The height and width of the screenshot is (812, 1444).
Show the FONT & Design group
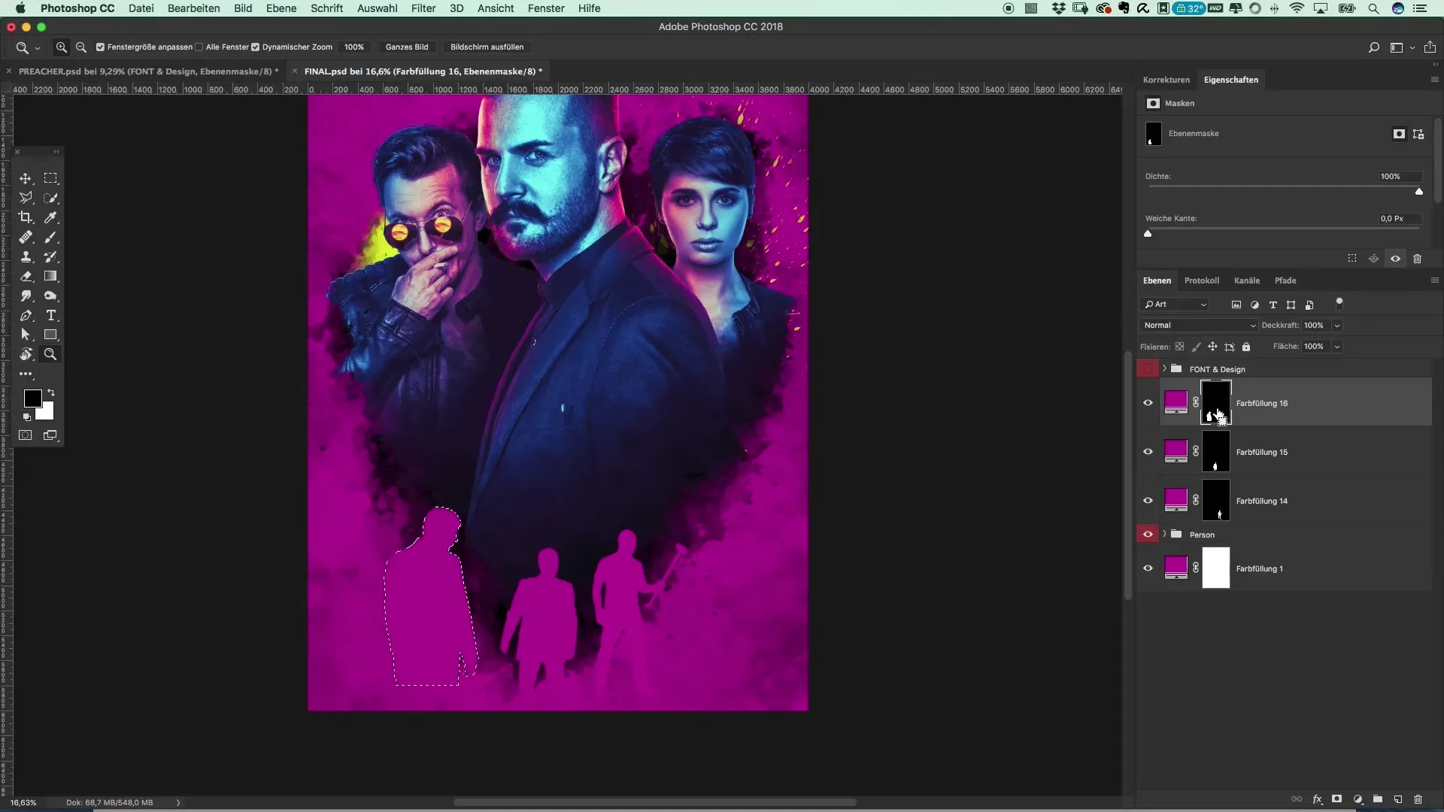(1148, 368)
